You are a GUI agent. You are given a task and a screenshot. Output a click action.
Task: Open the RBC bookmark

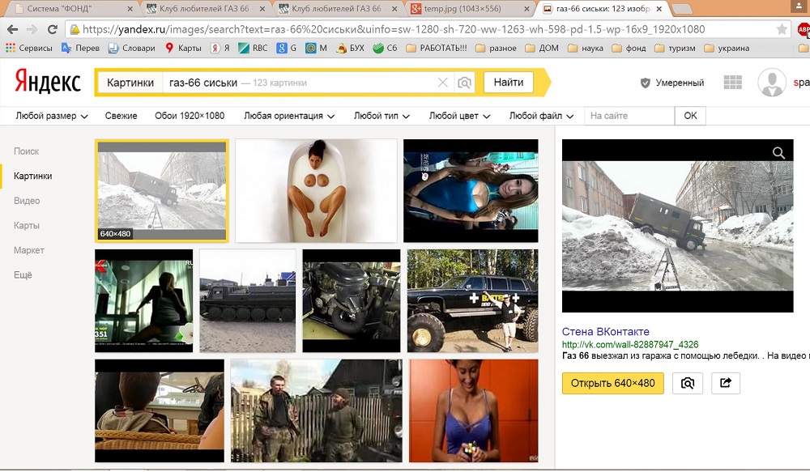tap(253, 48)
